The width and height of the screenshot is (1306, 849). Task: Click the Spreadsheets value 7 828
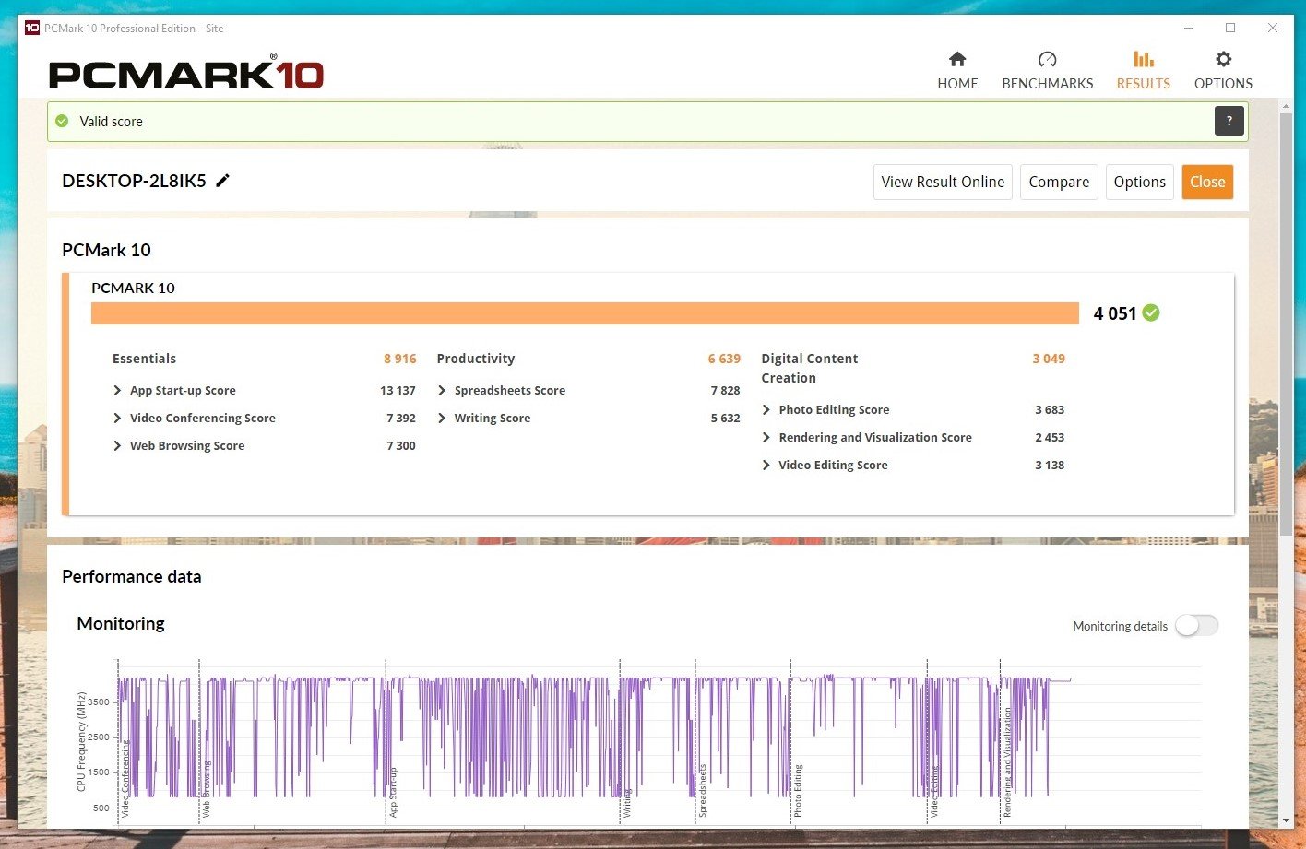click(x=725, y=391)
